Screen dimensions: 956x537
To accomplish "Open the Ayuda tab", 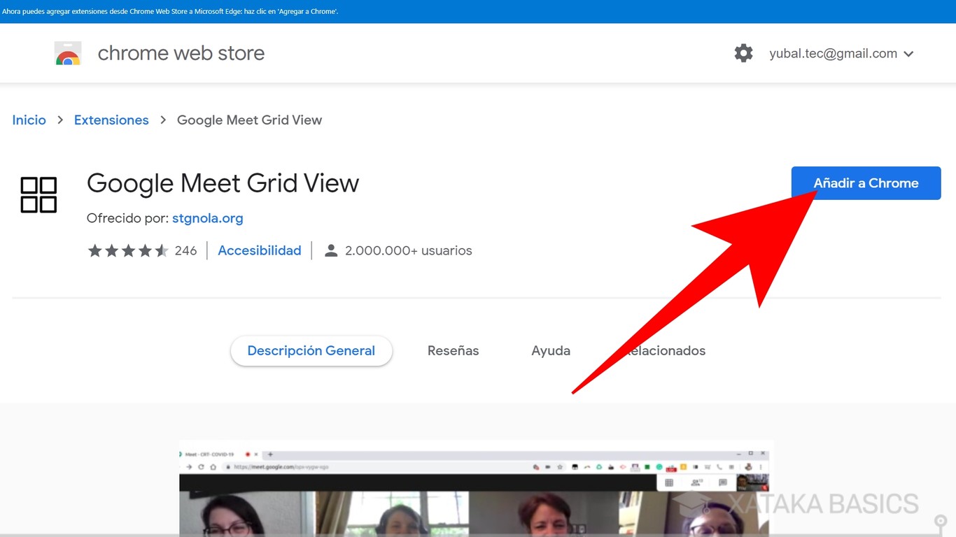I will [551, 351].
